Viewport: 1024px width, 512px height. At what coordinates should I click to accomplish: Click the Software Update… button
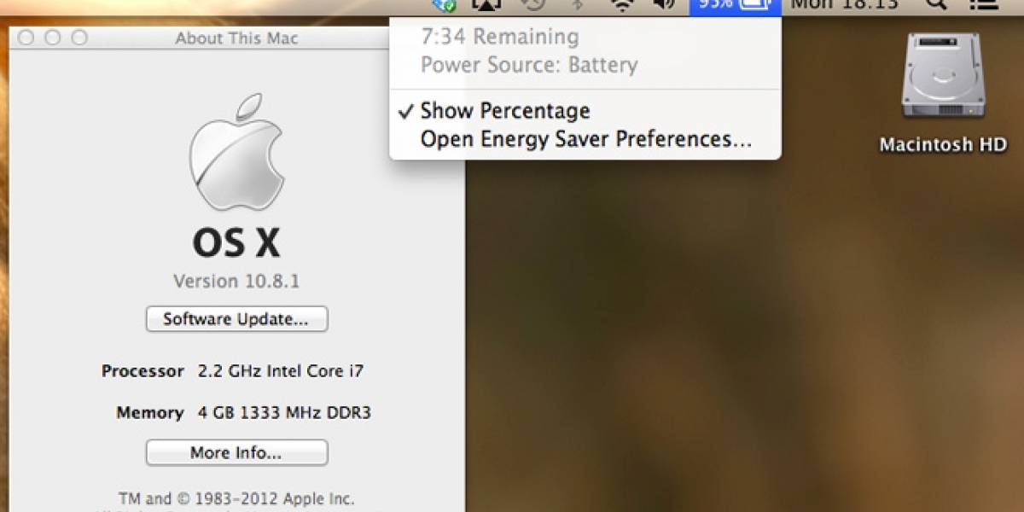click(x=236, y=319)
